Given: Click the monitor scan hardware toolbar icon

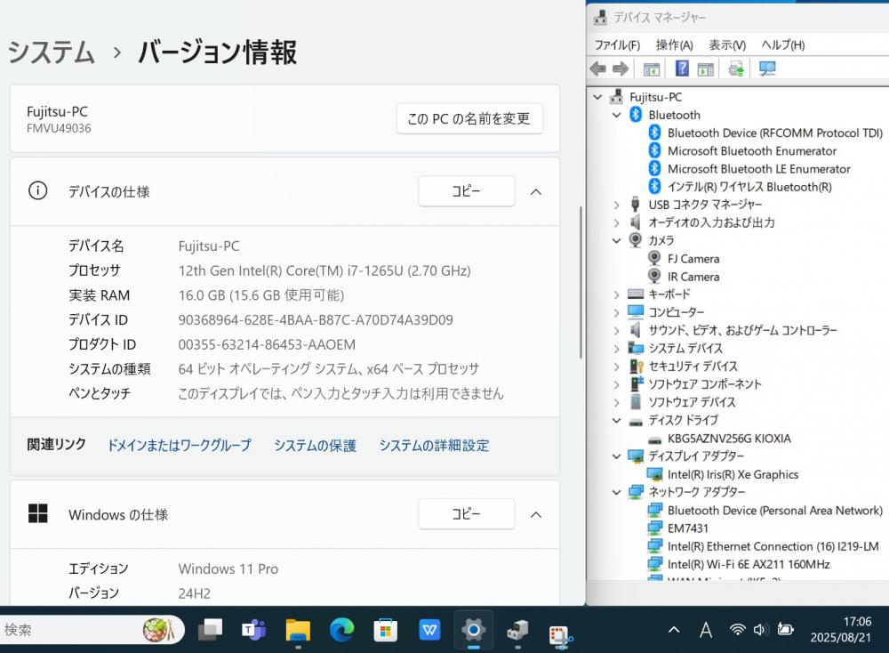Looking at the screenshot, I should click(x=767, y=69).
